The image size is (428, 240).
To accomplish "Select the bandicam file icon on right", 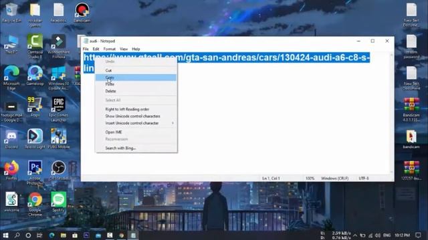I will [411, 139].
